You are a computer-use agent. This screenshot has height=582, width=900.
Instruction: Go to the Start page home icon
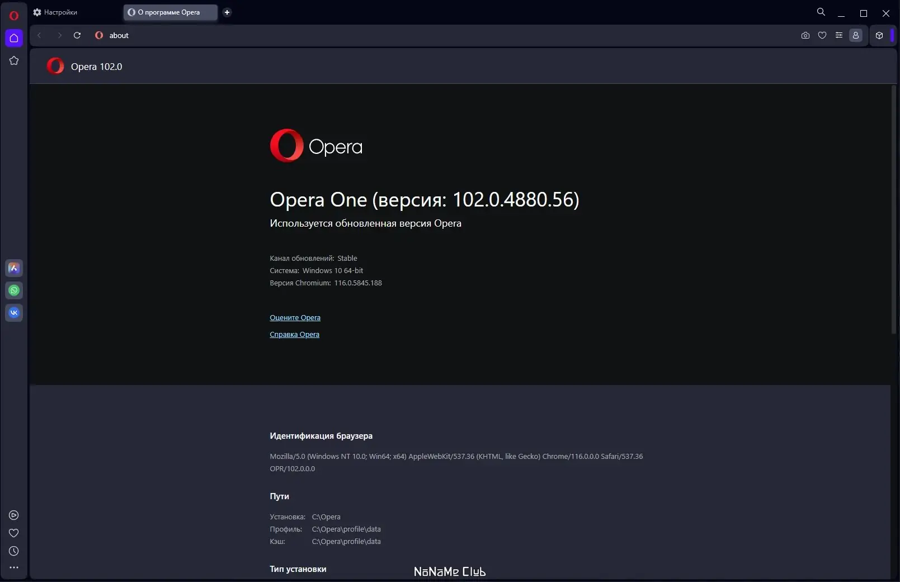pyautogui.click(x=14, y=38)
